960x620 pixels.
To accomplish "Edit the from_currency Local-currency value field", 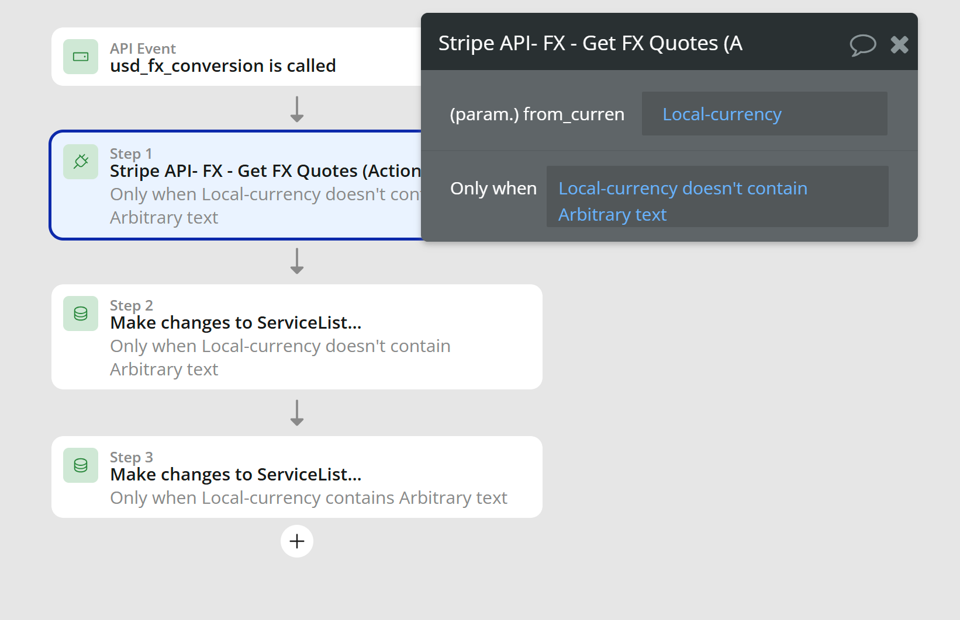I will (x=764, y=114).
